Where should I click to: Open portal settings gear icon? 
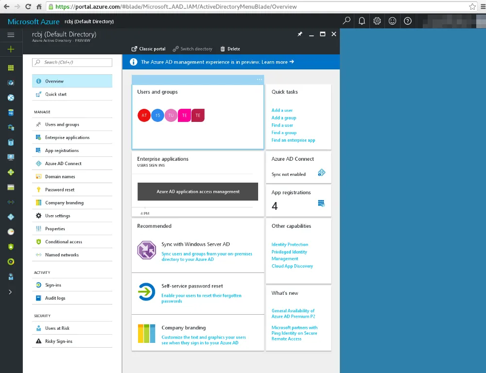377,21
